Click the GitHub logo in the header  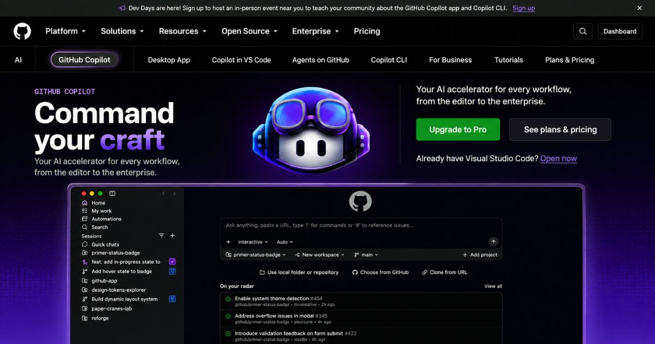[x=22, y=31]
